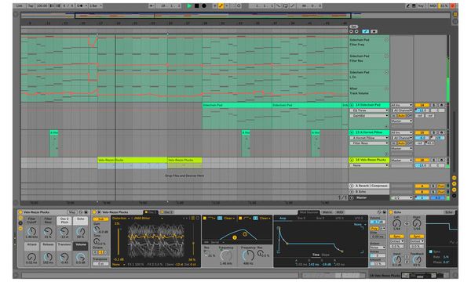Toggle the Follow playback button
This screenshot has width=471, height=282.
152,5
